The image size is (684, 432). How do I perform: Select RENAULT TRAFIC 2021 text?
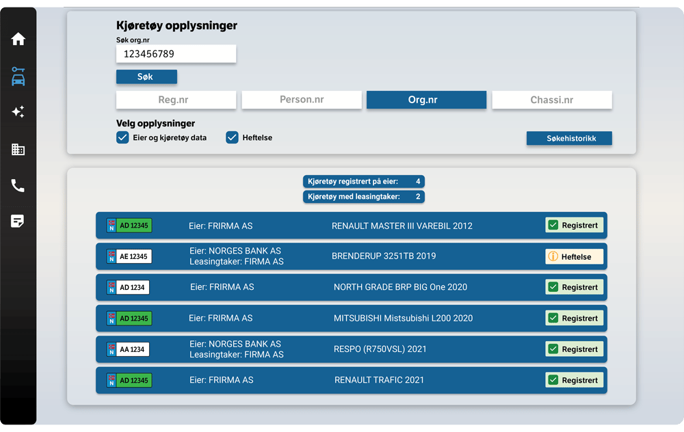379,379
